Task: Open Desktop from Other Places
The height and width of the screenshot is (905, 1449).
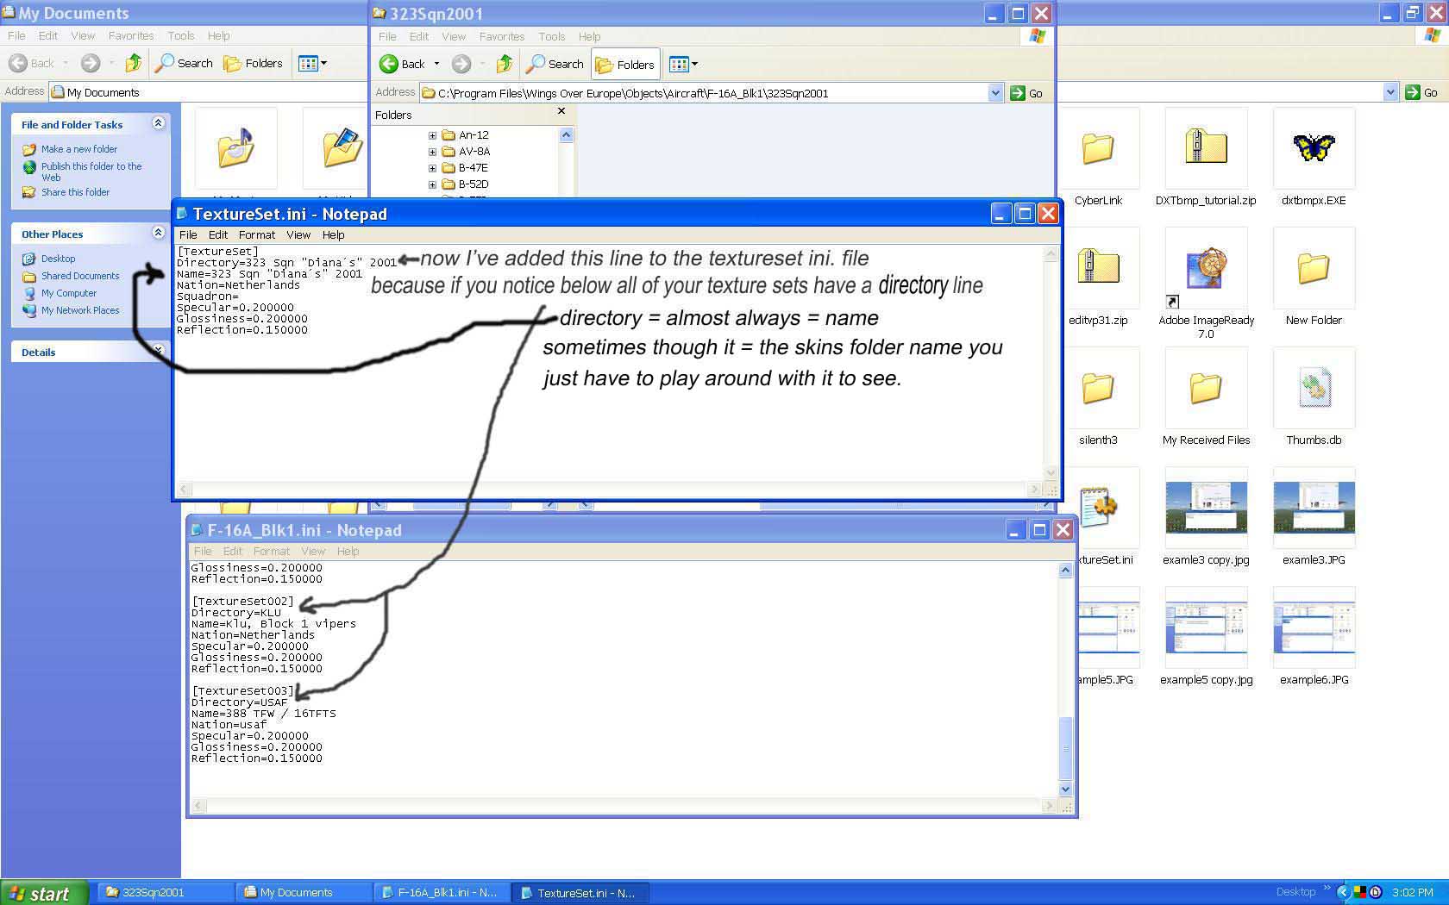Action: click(x=58, y=259)
